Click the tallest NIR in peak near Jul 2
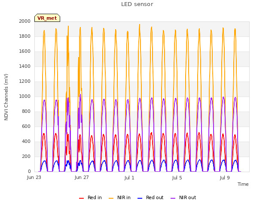Image resolution: width=275 pixels, height=206 pixels. click(140, 25)
